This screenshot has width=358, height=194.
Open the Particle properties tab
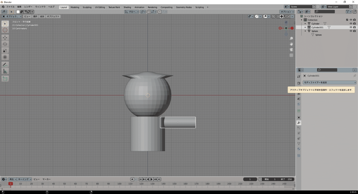tap(299, 128)
